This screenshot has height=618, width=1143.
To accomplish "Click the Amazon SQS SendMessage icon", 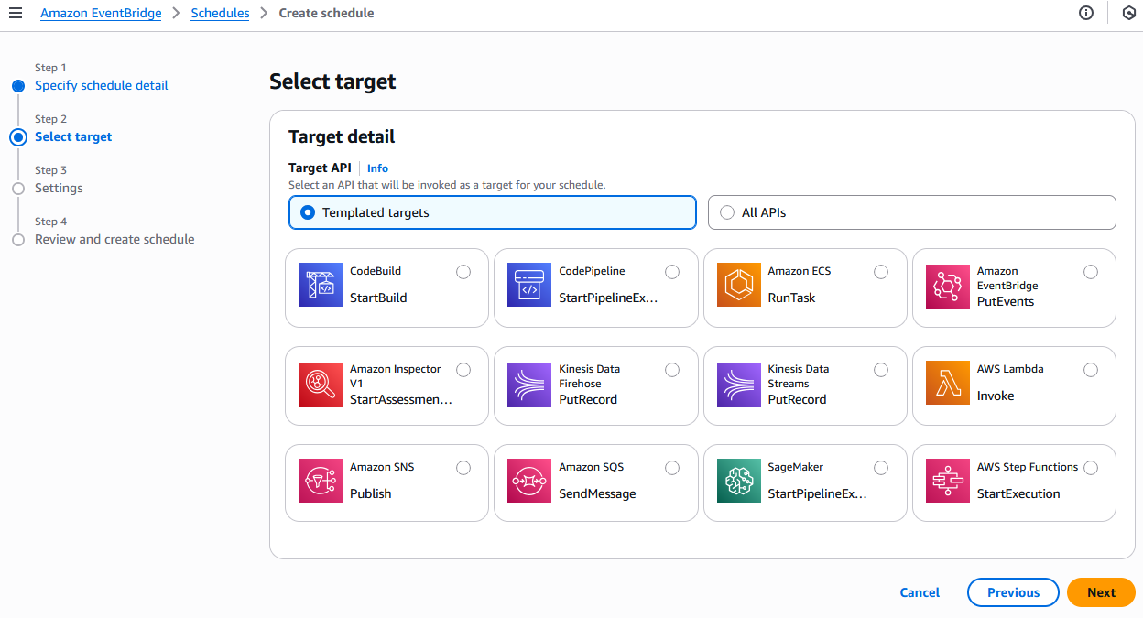I will (529, 481).
